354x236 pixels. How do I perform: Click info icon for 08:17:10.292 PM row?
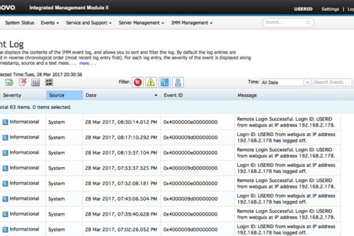click(x=5, y=137)
